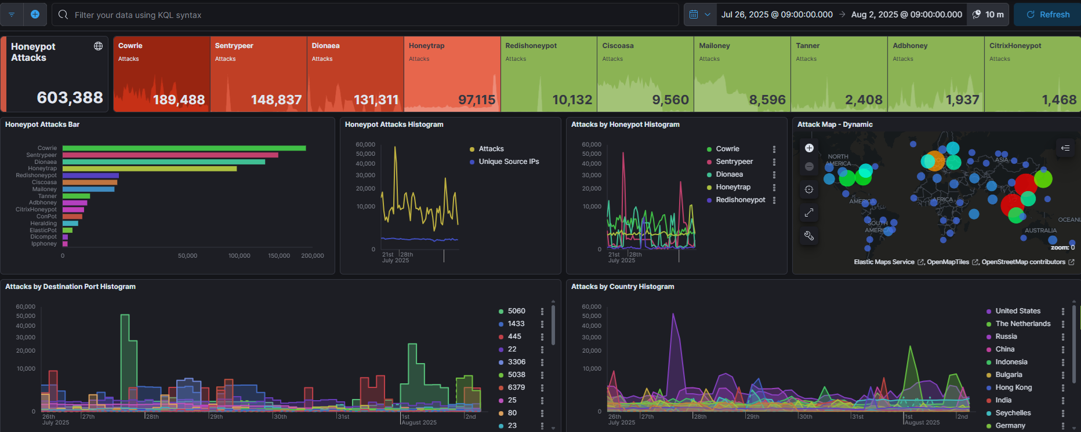Click the Unique Source IPs blue color dot

click(x=472, y=162)
